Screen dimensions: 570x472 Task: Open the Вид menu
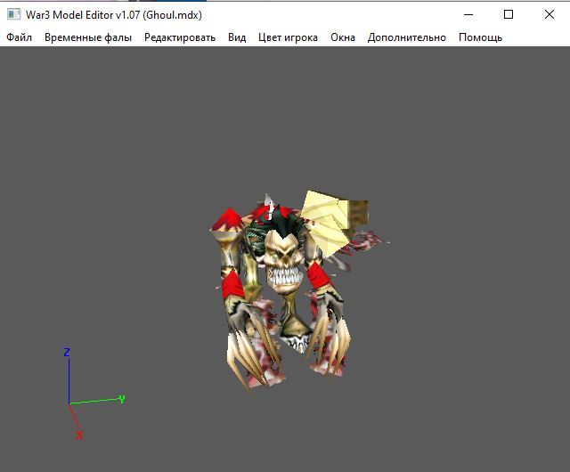(237, 37)
